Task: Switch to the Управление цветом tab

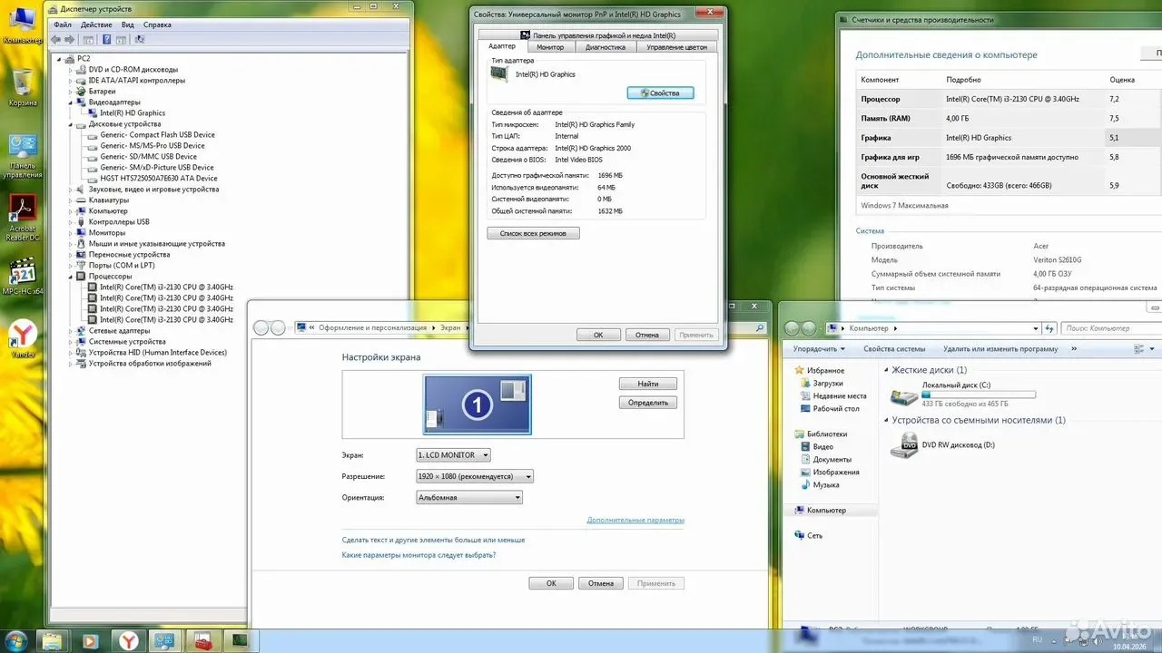Action: click(x=676, y=47)
